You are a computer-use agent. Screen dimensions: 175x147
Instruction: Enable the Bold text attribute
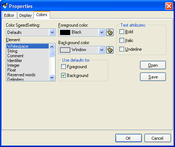point(122,32)
